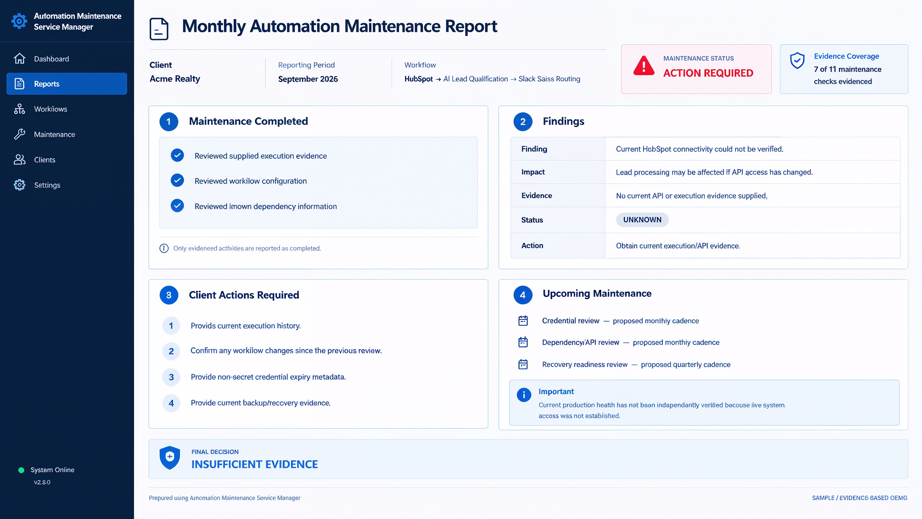Screen dimensions: 922x519
Task: Select the Reports document icon in sidebar
Action: click(x=19, y=84)
